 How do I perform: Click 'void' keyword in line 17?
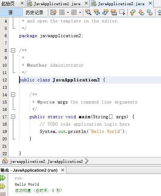[x=71, y=117]
